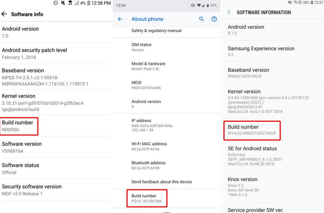
Task: Select Software version VS98816A
Action: (22, 147)
